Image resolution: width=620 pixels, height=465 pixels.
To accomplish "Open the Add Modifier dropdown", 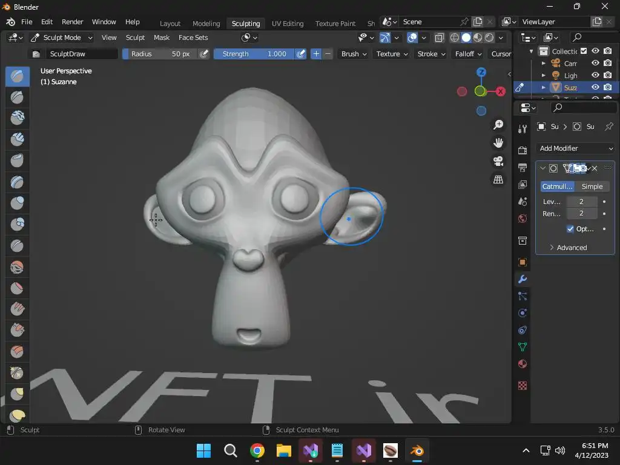I will [x=576, y=148].
